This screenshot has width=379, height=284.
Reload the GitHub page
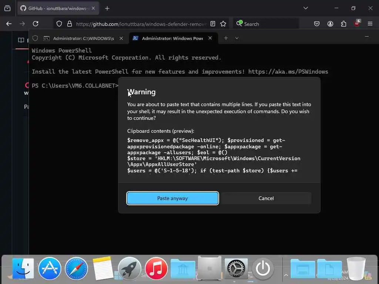click(x=36, y=24)
